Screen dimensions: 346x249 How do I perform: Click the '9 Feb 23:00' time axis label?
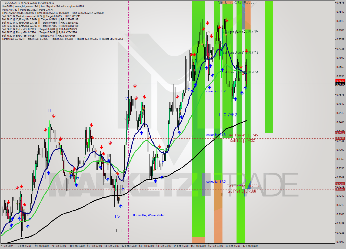[x=60, y=246]
